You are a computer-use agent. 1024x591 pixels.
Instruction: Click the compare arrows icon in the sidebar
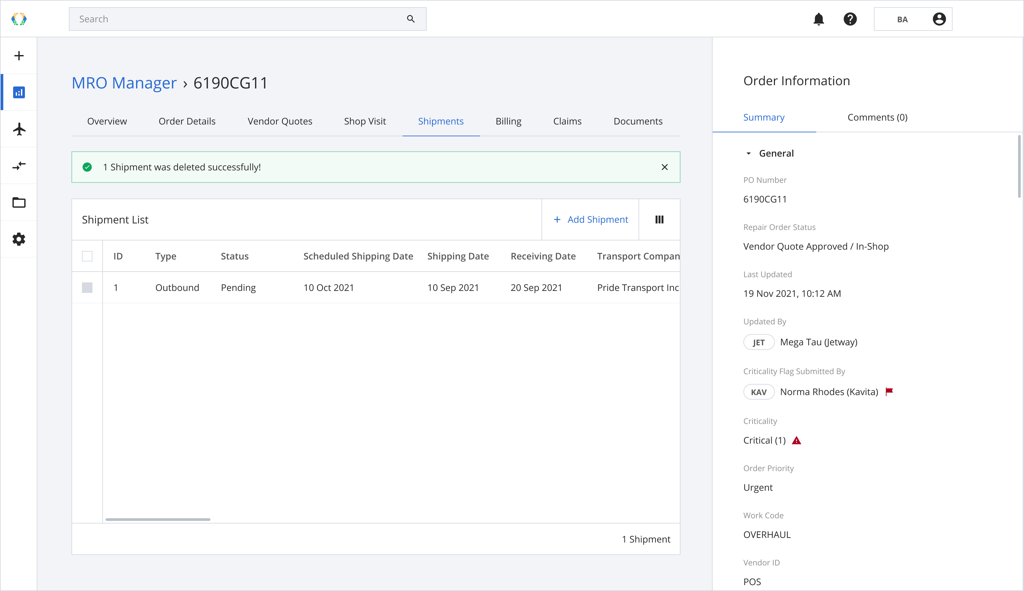[19, 166]
